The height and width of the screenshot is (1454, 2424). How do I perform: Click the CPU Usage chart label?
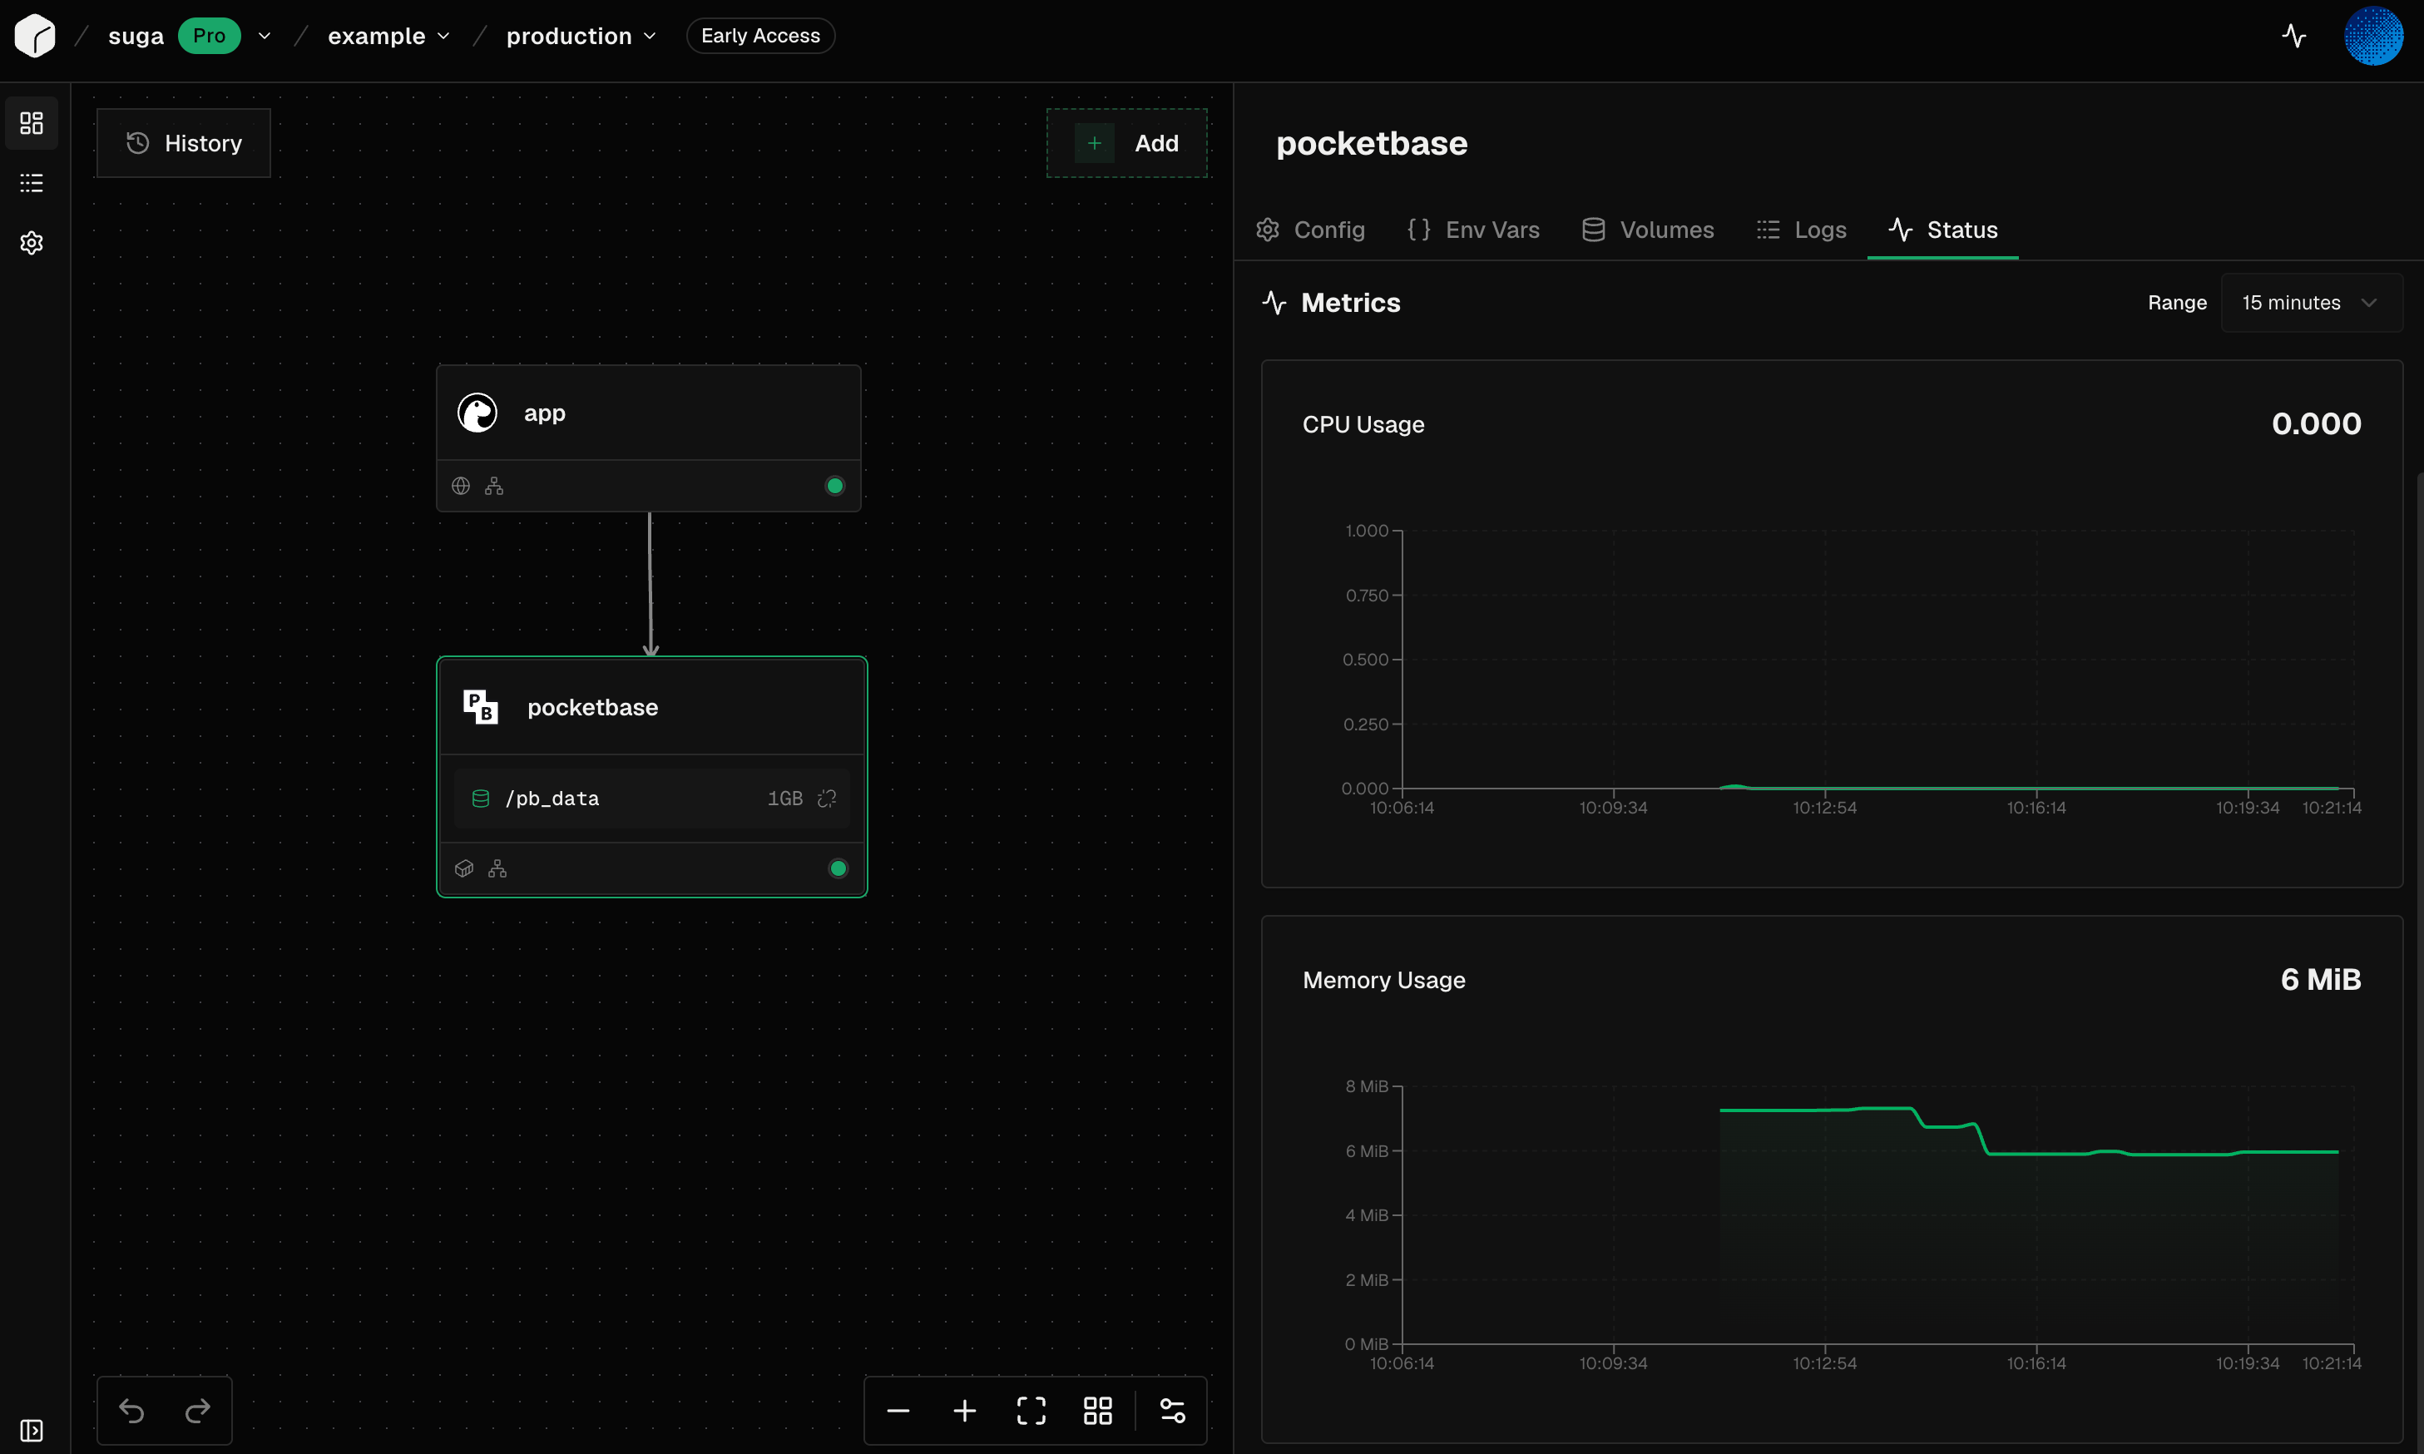pyautogui.click(x=1363, y=424)
